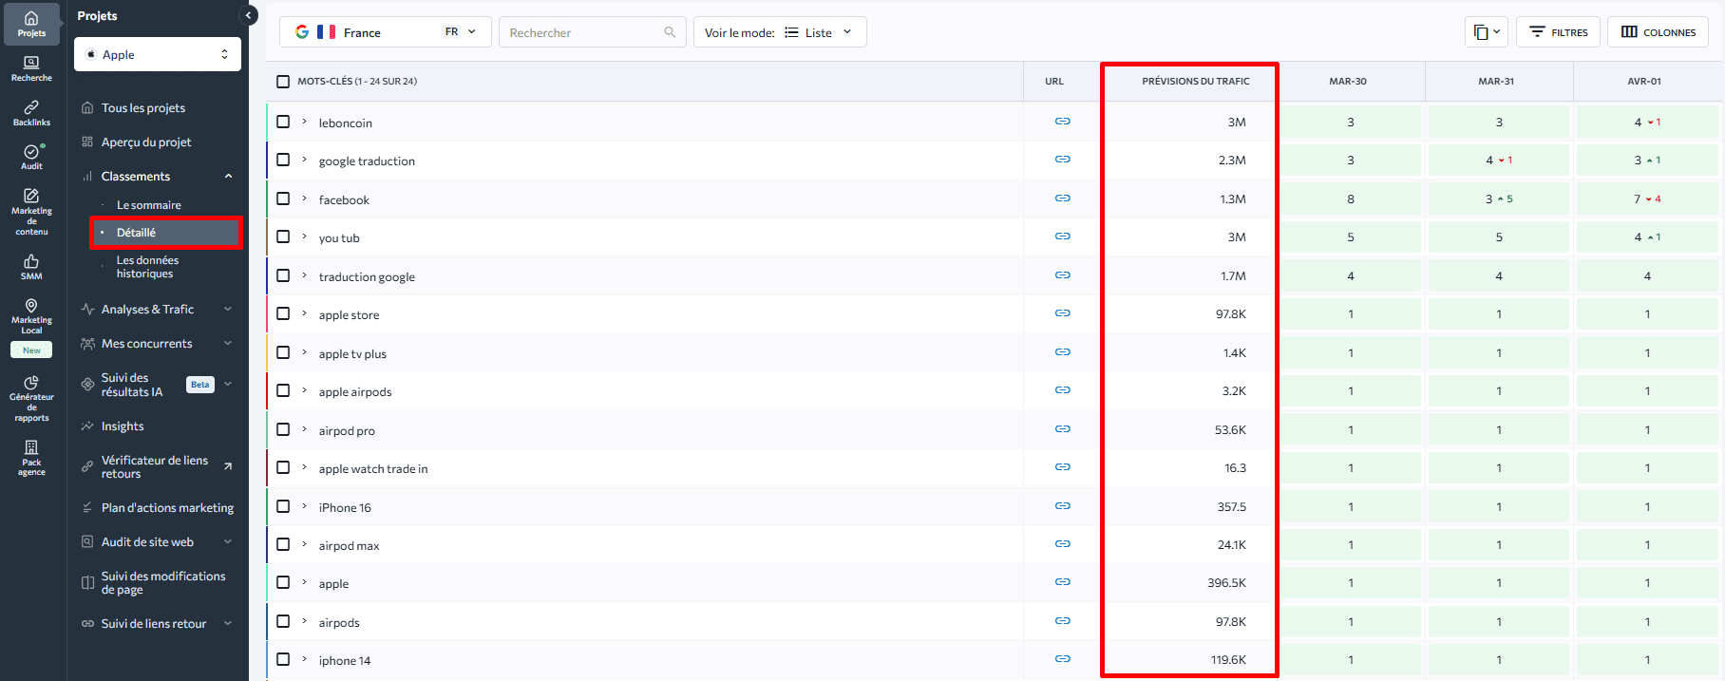Open Générateur de rapports section
Screen dimensions: 1725x681
31,399
